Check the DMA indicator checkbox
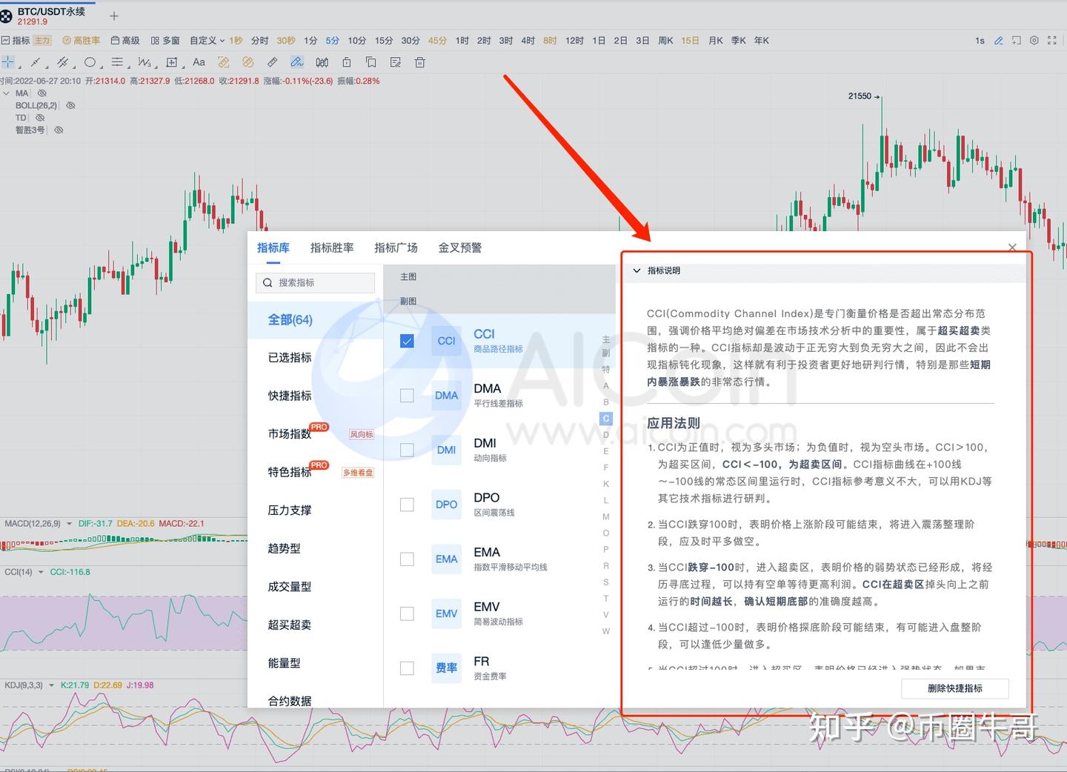 coord(407,396)
